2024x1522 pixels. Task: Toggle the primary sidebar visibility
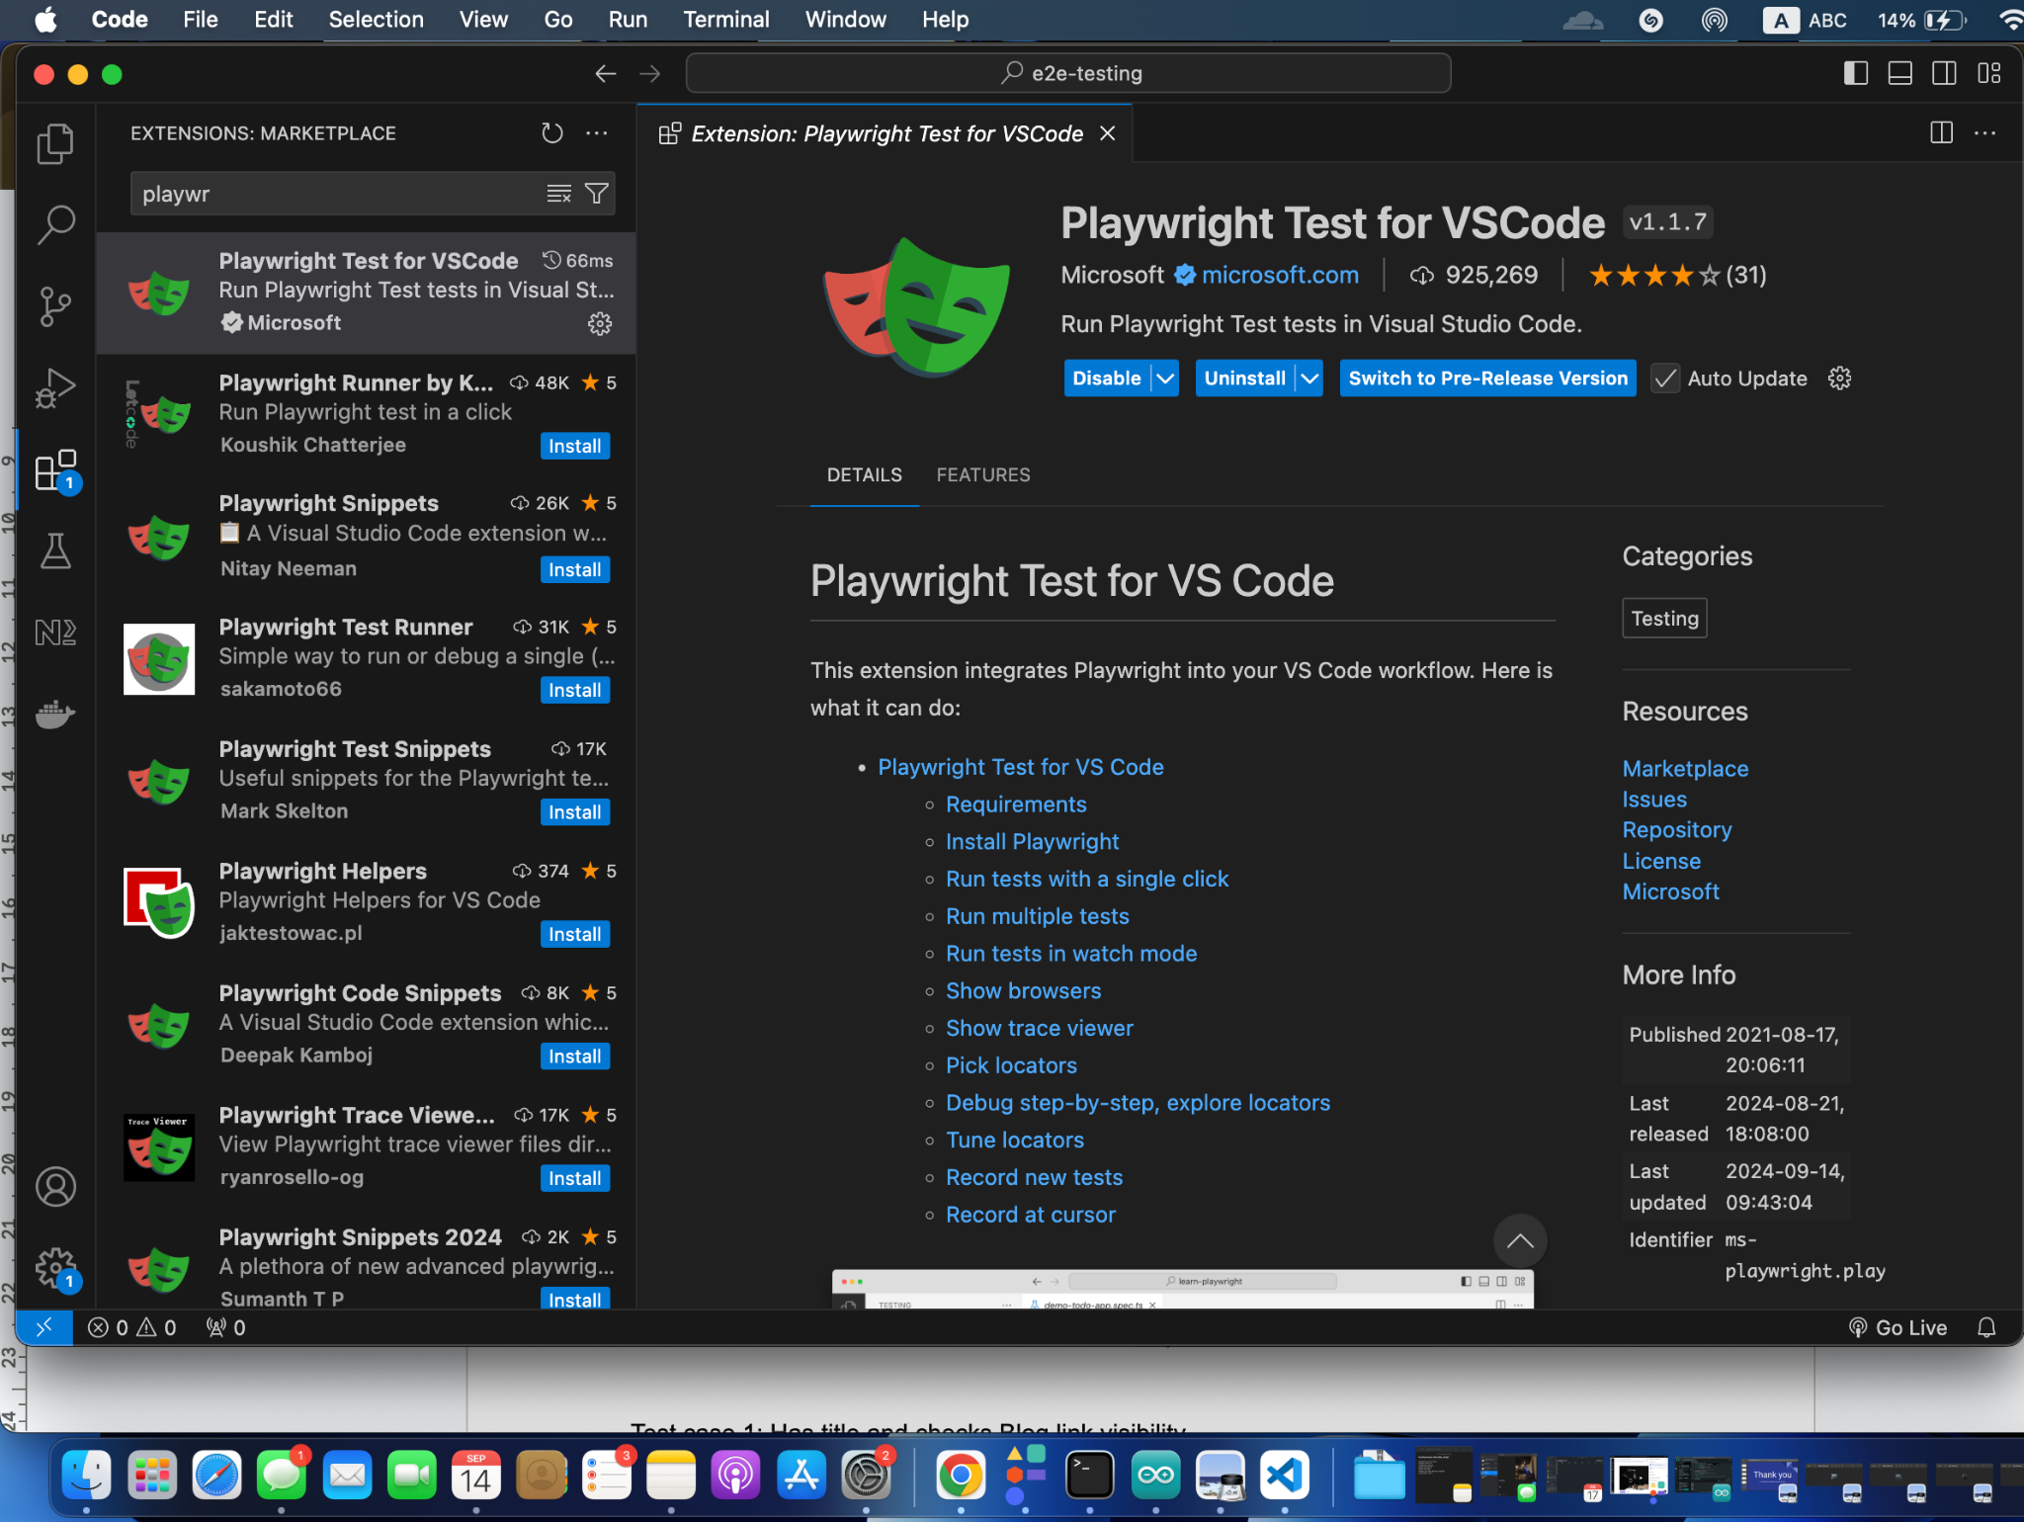coord(1857,72)
